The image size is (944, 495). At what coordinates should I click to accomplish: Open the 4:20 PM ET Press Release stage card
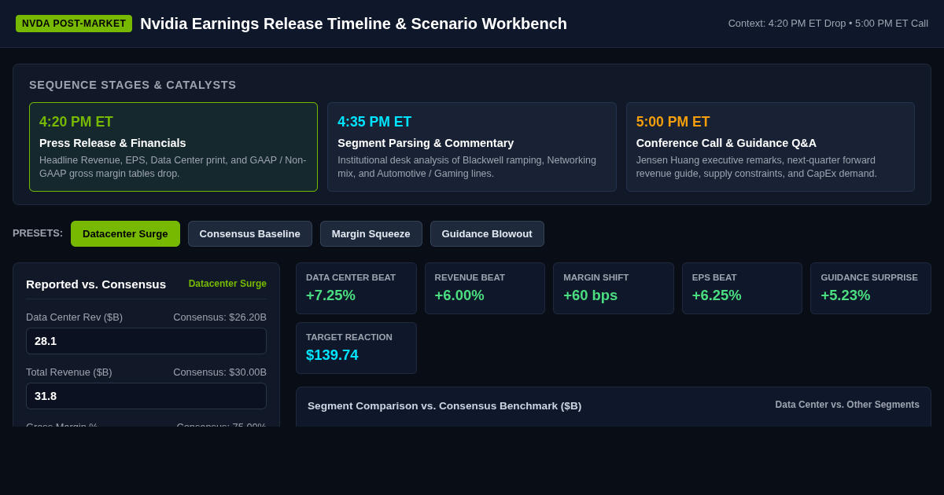coord(173,147)
